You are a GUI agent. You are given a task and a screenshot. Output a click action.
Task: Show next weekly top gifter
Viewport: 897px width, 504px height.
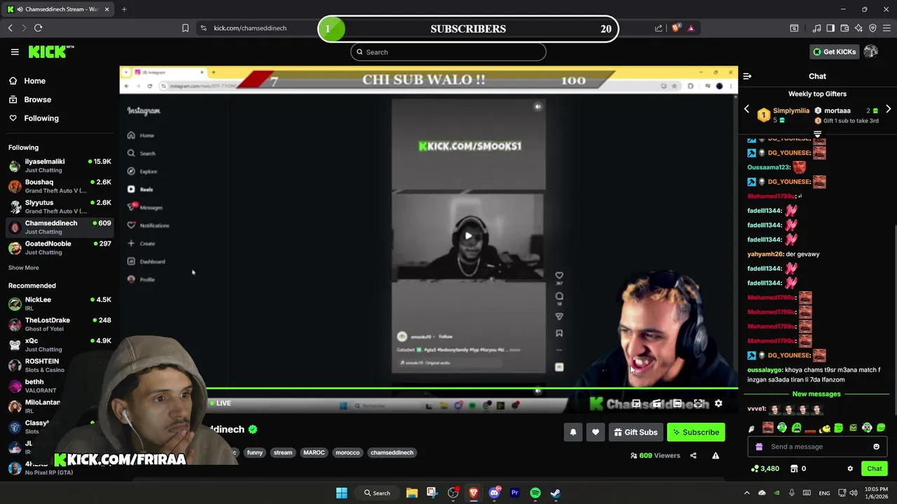888,109
